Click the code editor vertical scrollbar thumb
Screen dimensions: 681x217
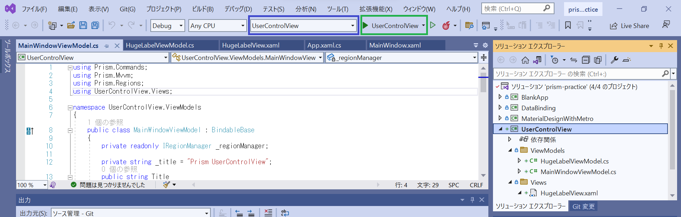483,82
